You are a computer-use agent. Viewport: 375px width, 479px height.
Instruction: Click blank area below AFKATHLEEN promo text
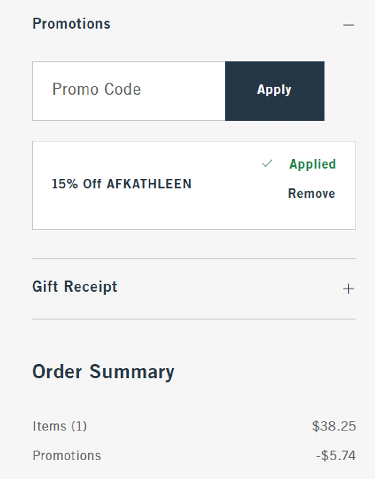pos(121,211)
